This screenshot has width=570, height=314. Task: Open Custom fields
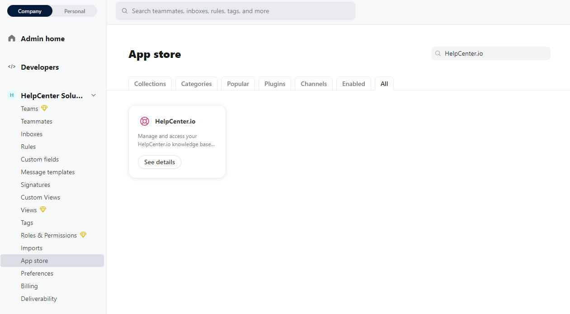[40, 159]
